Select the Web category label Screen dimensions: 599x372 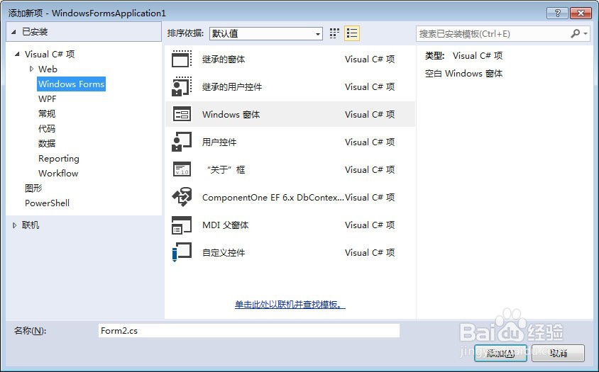point(48,69)
